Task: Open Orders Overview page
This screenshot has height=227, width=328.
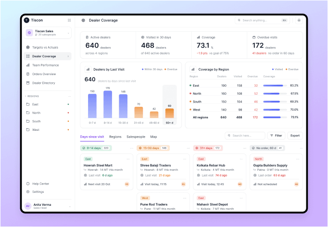Action: point(48,74)
